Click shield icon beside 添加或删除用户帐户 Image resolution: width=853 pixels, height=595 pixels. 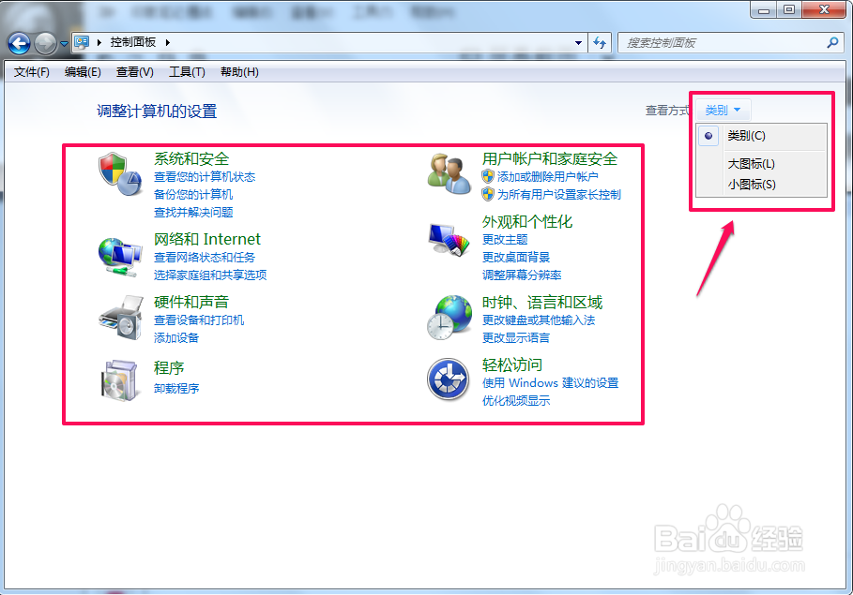point(488,176)
